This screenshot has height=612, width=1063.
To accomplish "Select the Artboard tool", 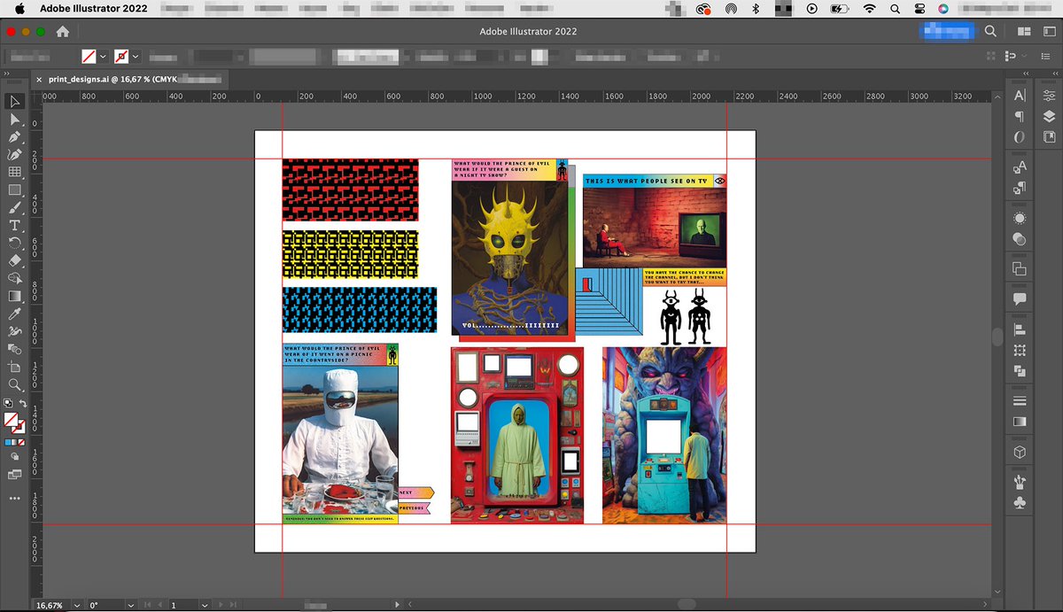I will [x=14, y=368].
